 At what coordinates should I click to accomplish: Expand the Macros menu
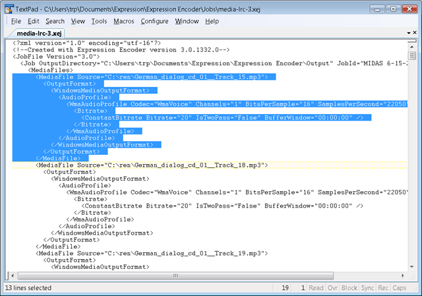(123, 21)
